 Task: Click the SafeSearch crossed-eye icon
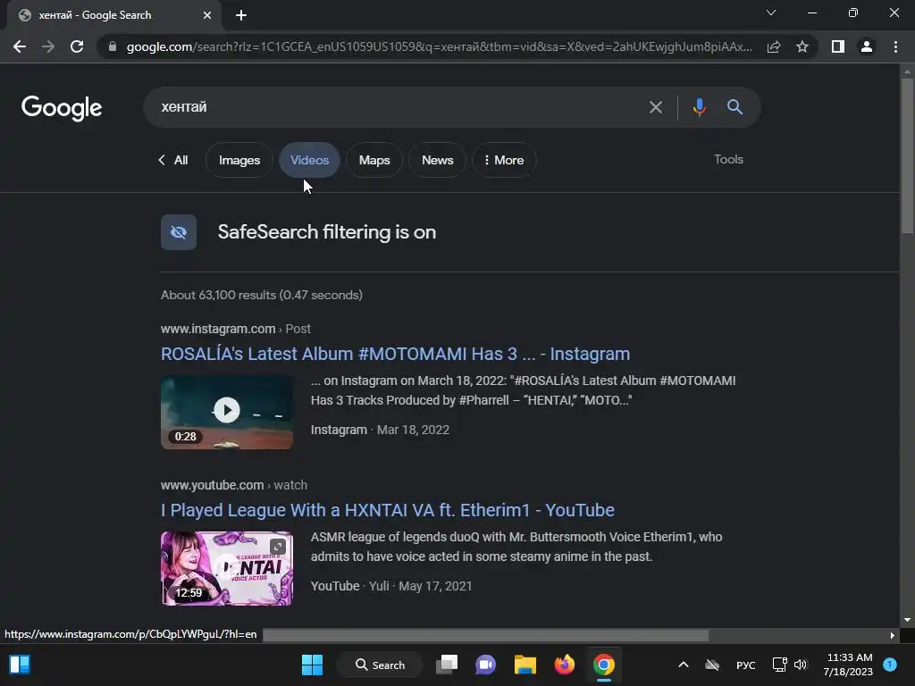point(179,232)
